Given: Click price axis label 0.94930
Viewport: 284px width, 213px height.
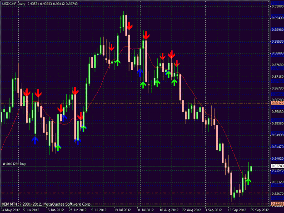Looking at the screenshot, I should coord(278,135).
